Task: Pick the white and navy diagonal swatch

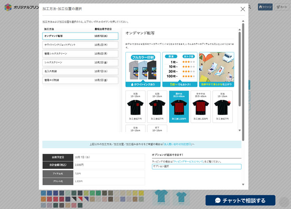Action: click(86, 199)
